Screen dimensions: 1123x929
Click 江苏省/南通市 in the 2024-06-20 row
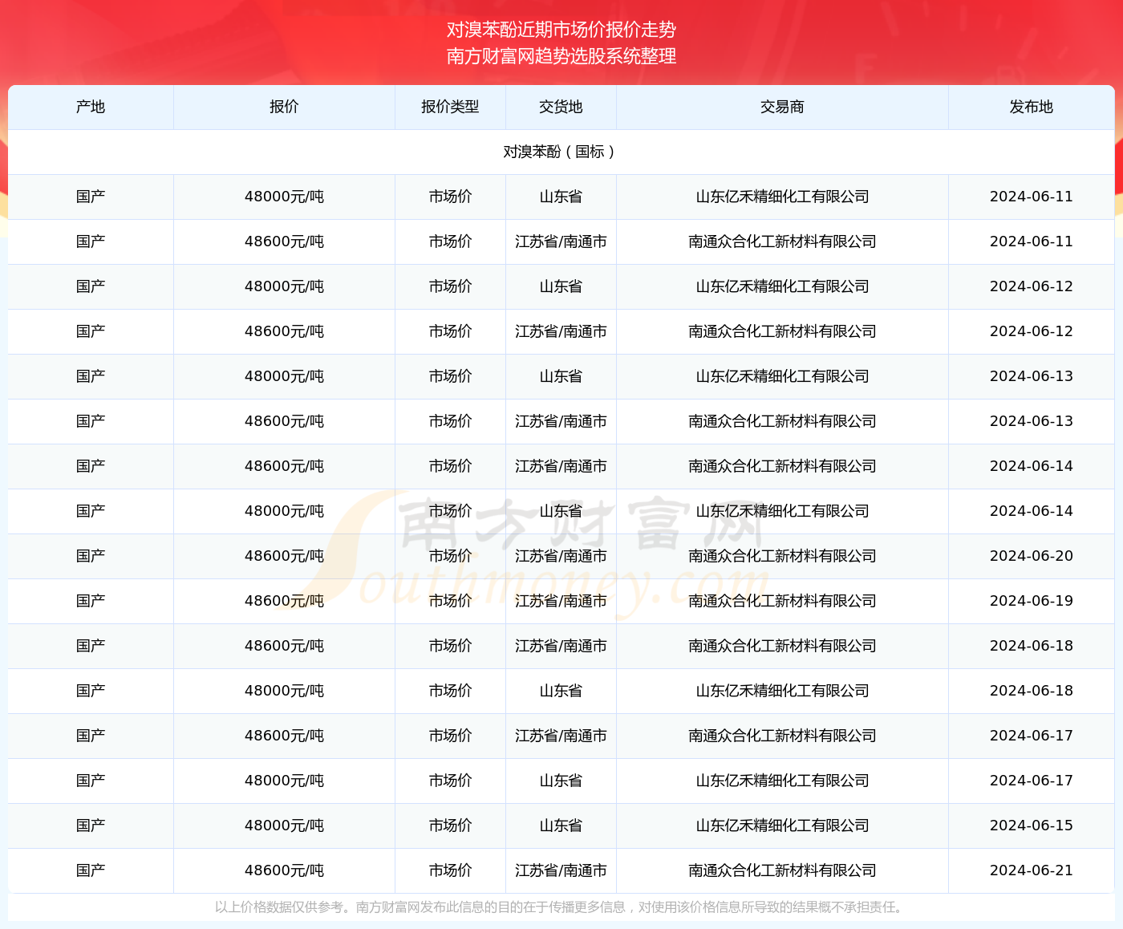click(561, 556)
